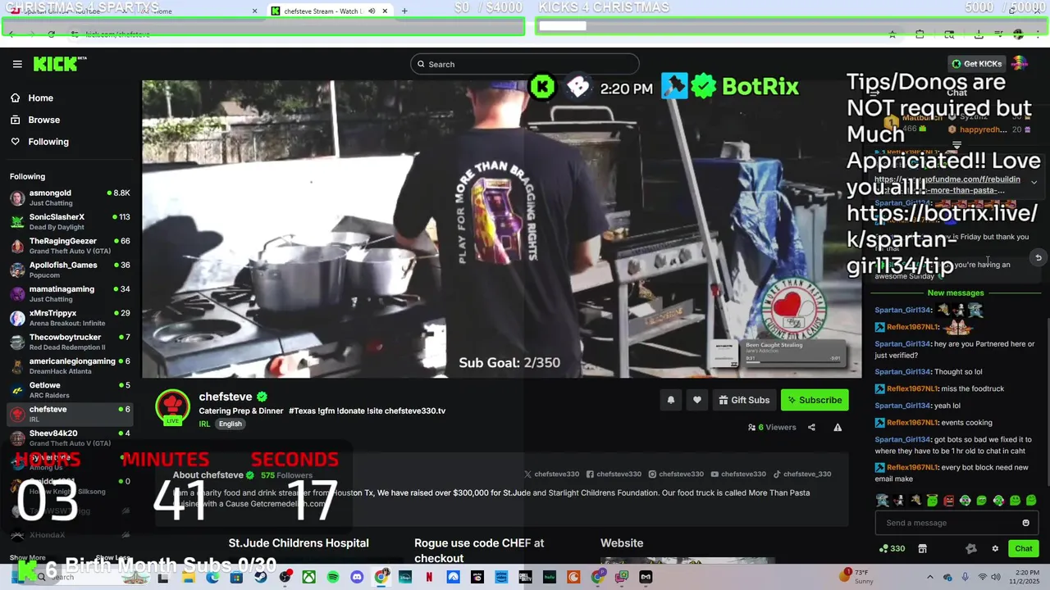
Task: Send message with Chat button
Action: tap(1024, 548)
